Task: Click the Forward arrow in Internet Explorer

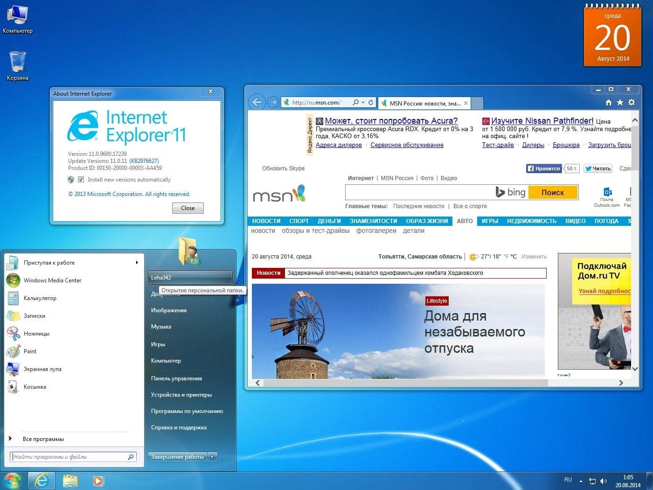Action: tap(273, 102)
